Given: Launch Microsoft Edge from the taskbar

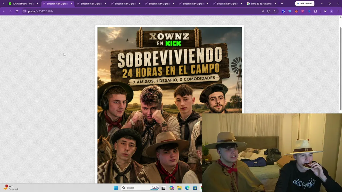Looking at the screenshot, I should (x=187, y=188).
